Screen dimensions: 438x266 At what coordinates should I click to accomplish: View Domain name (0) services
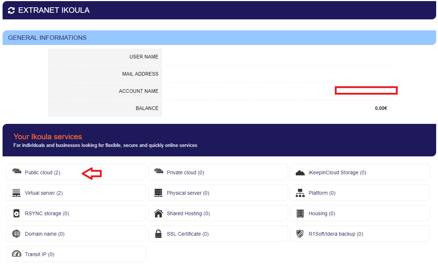coord(45,234)
